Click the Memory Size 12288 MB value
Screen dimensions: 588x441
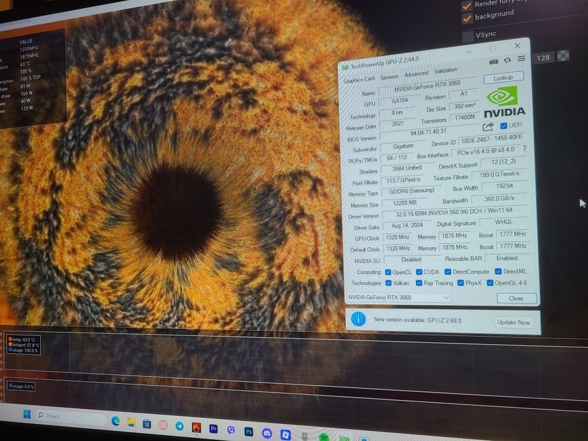(x=405, y=203)
